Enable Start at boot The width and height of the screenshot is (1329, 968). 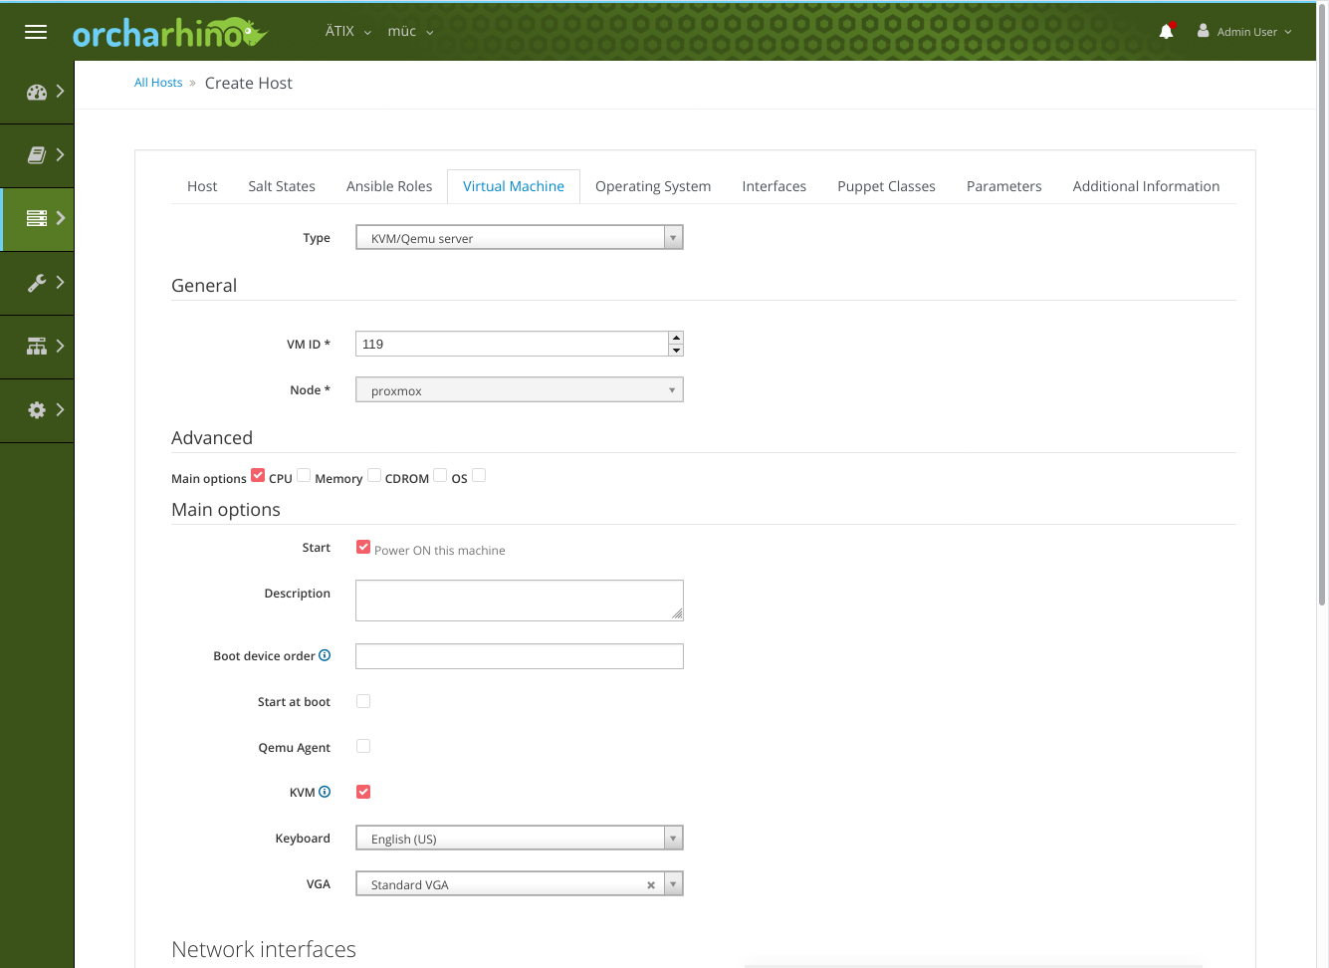(x=363, y=701)
